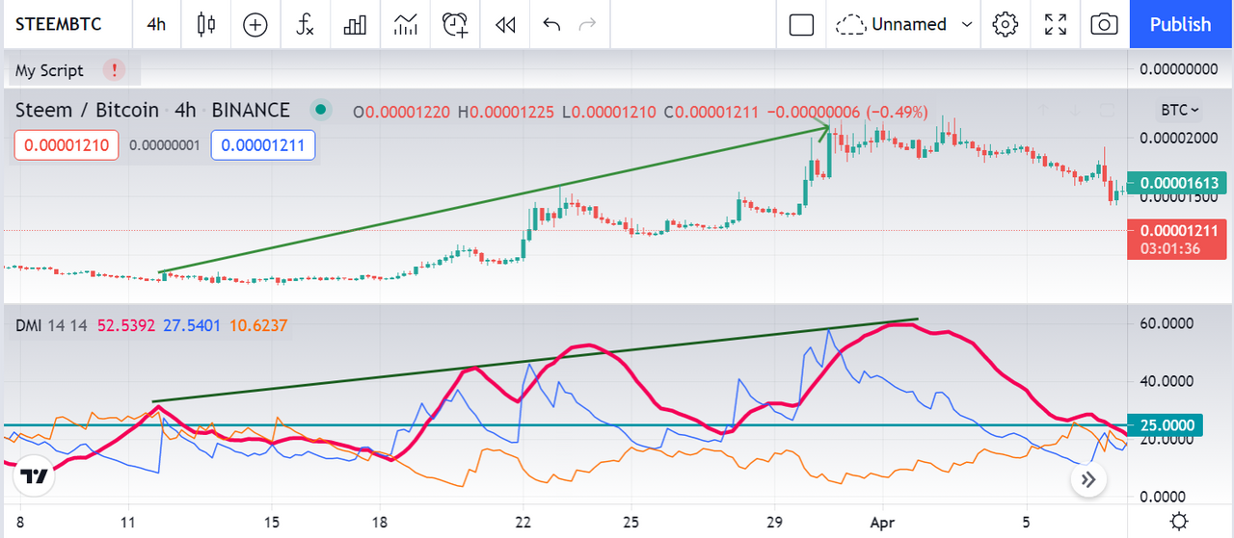Redo the last chart action

(x=587, y=24)
